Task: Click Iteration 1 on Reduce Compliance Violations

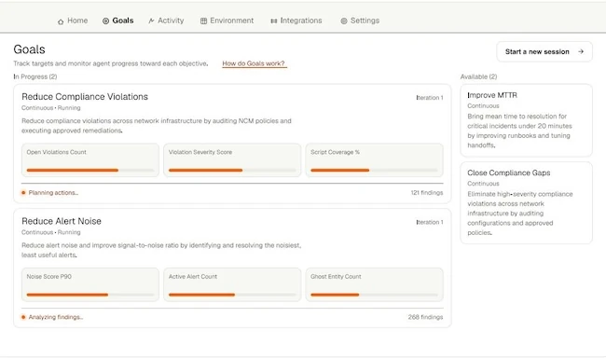Action: tap(430, 98)
